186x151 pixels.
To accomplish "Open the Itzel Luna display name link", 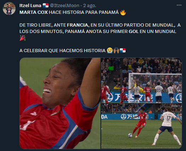I will point(30,5).
